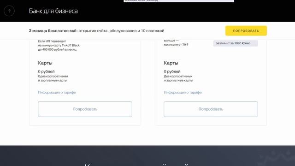The width and height of the screenshot is (295, 166).
Task: Click "Попробовать" button in left tariff card
Action: click(x=85, y=109)
